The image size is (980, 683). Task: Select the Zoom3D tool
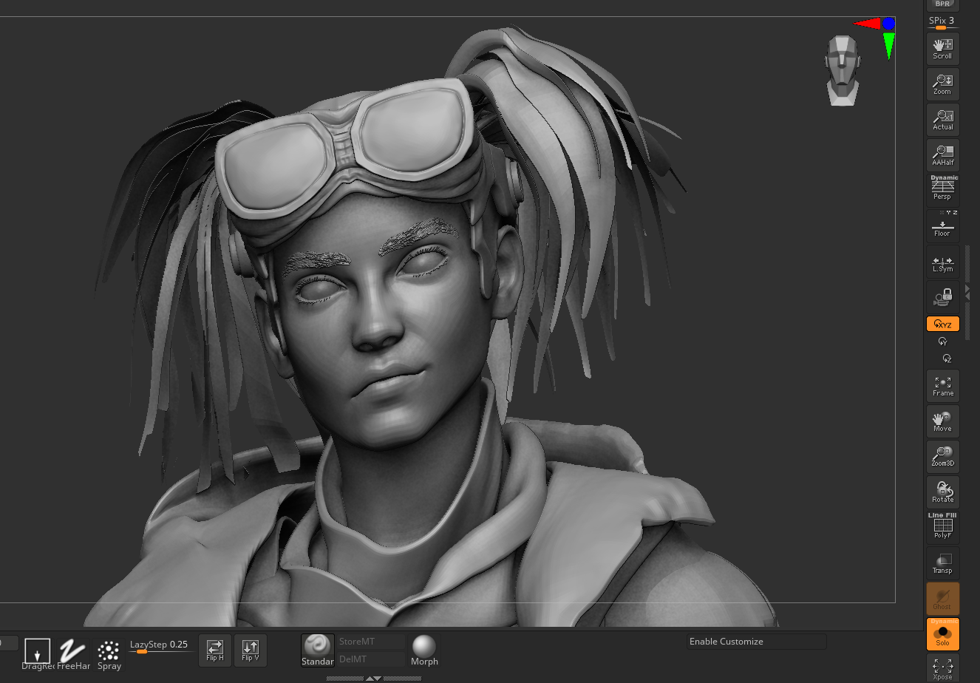point(942,456)
